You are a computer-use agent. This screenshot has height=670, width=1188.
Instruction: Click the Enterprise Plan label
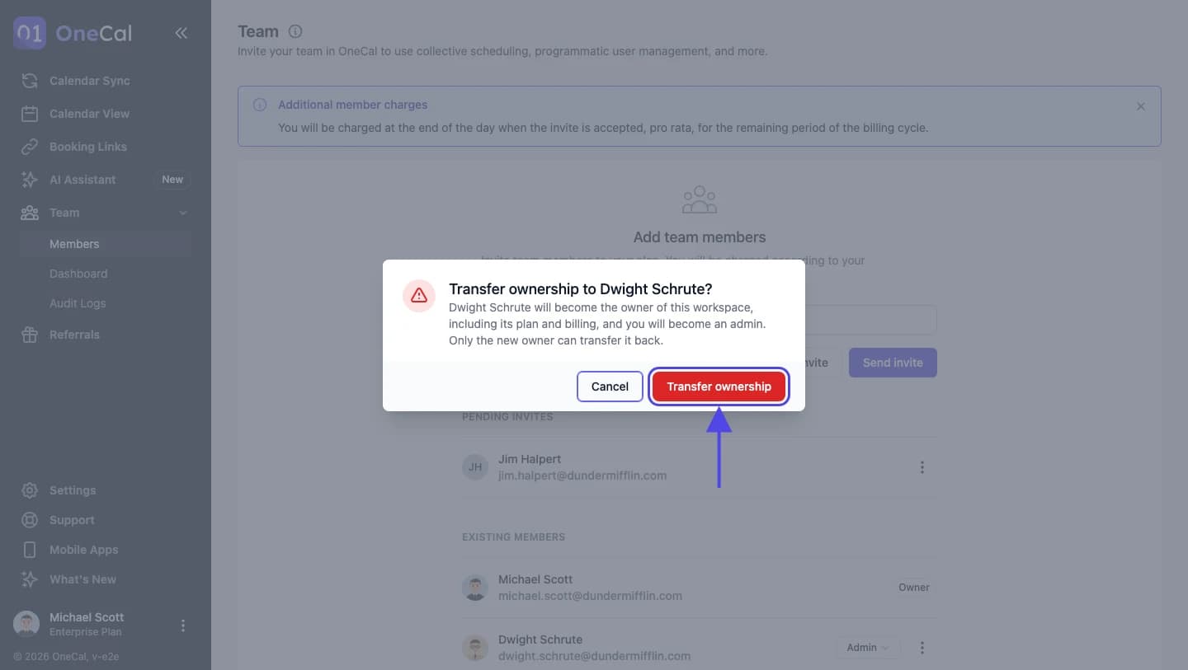coord(85,632)
